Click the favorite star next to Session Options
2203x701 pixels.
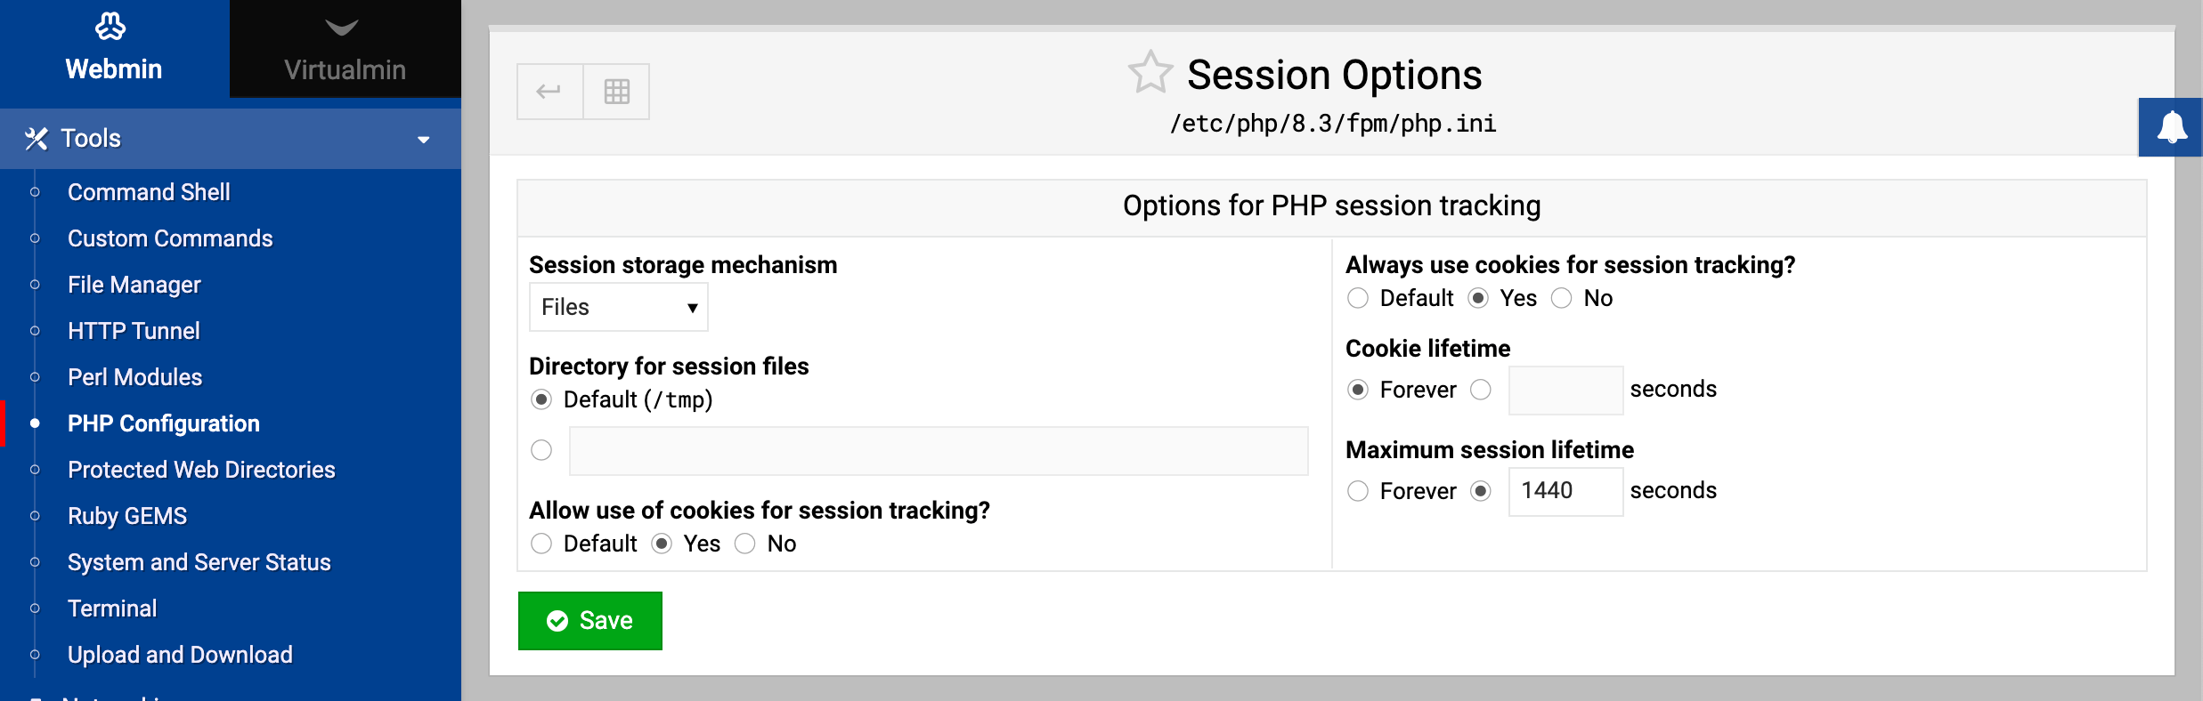(1150, 73)
